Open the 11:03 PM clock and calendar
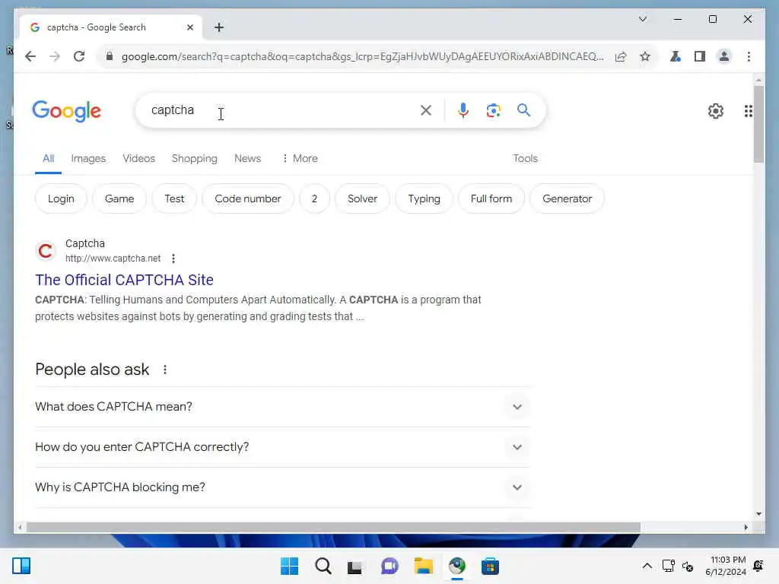 tap(725, 566)
